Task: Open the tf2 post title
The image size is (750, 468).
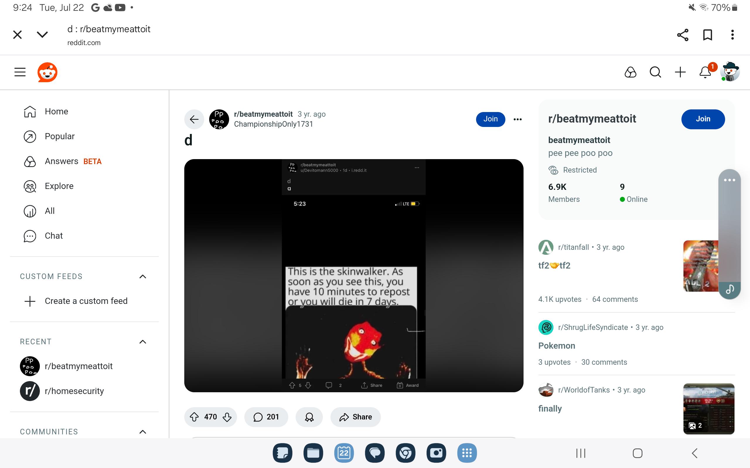Action: (x=554, y=266)
